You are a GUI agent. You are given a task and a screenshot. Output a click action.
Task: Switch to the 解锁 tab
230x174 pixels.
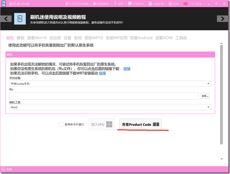point(20,38)
